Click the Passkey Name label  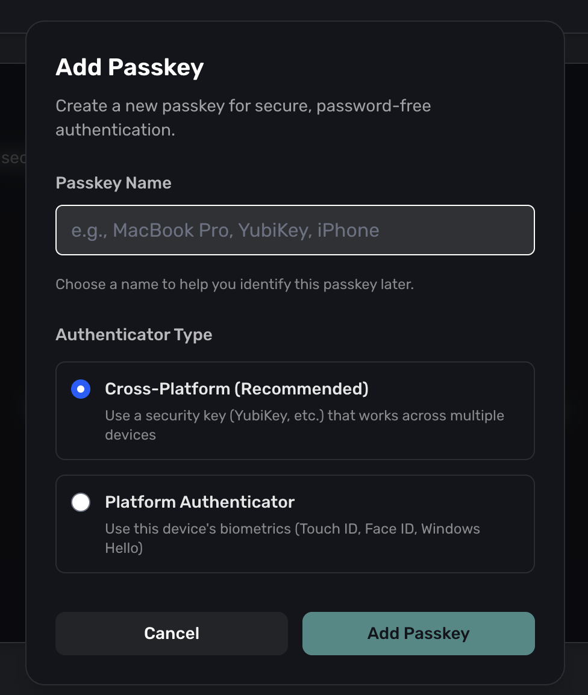[x=113, y=182]
